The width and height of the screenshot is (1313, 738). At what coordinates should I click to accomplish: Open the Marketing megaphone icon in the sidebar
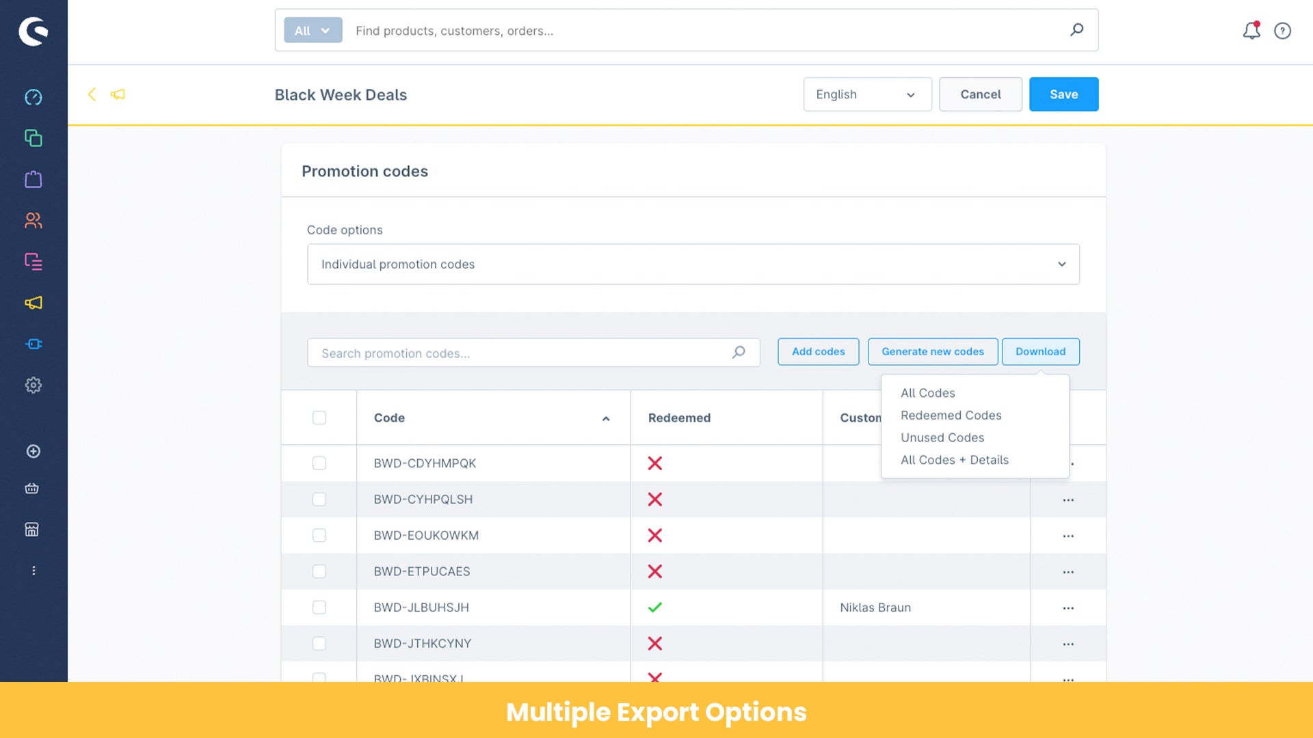33,303
